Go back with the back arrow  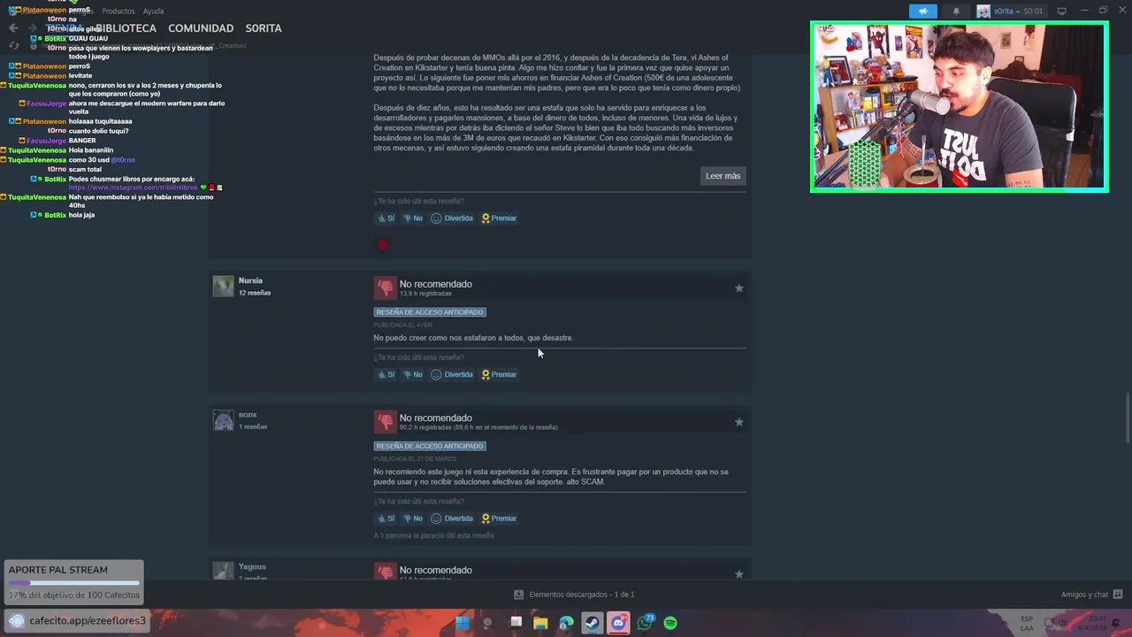click(13, 28)
